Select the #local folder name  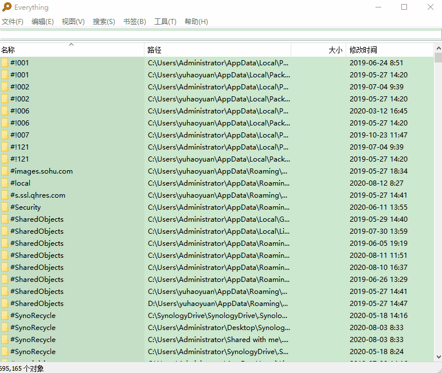coord(20,183)
